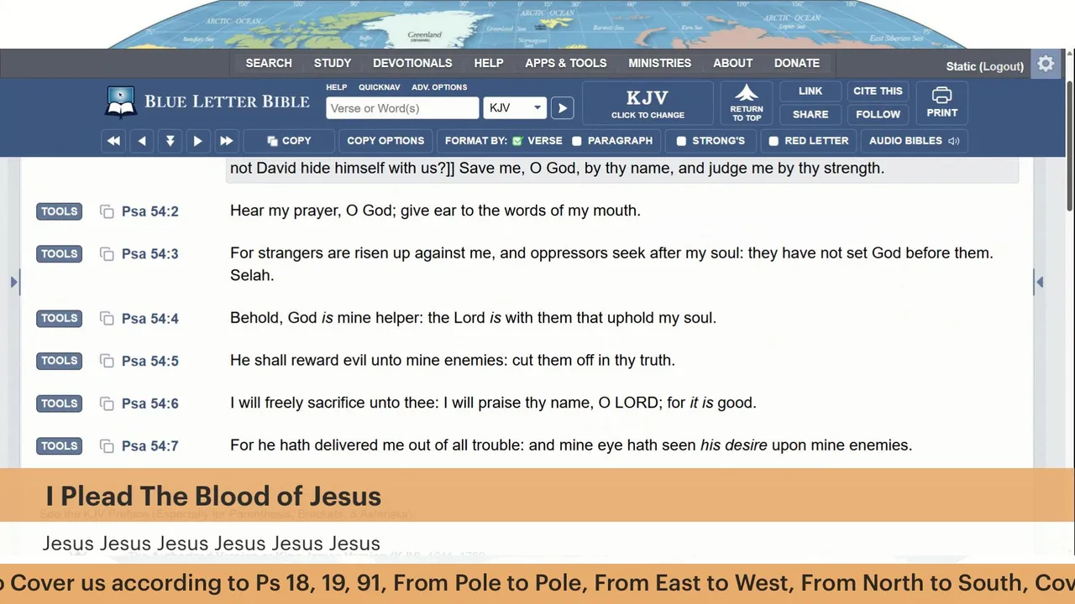Image resolution: width=1075 pixels, height=604 pixels.
Task: Click in the Verse or Word(s) search field
Action: [402, 108]
